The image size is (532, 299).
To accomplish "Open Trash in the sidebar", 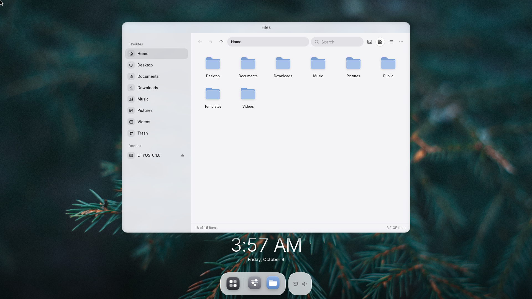I will click(157, 133).
